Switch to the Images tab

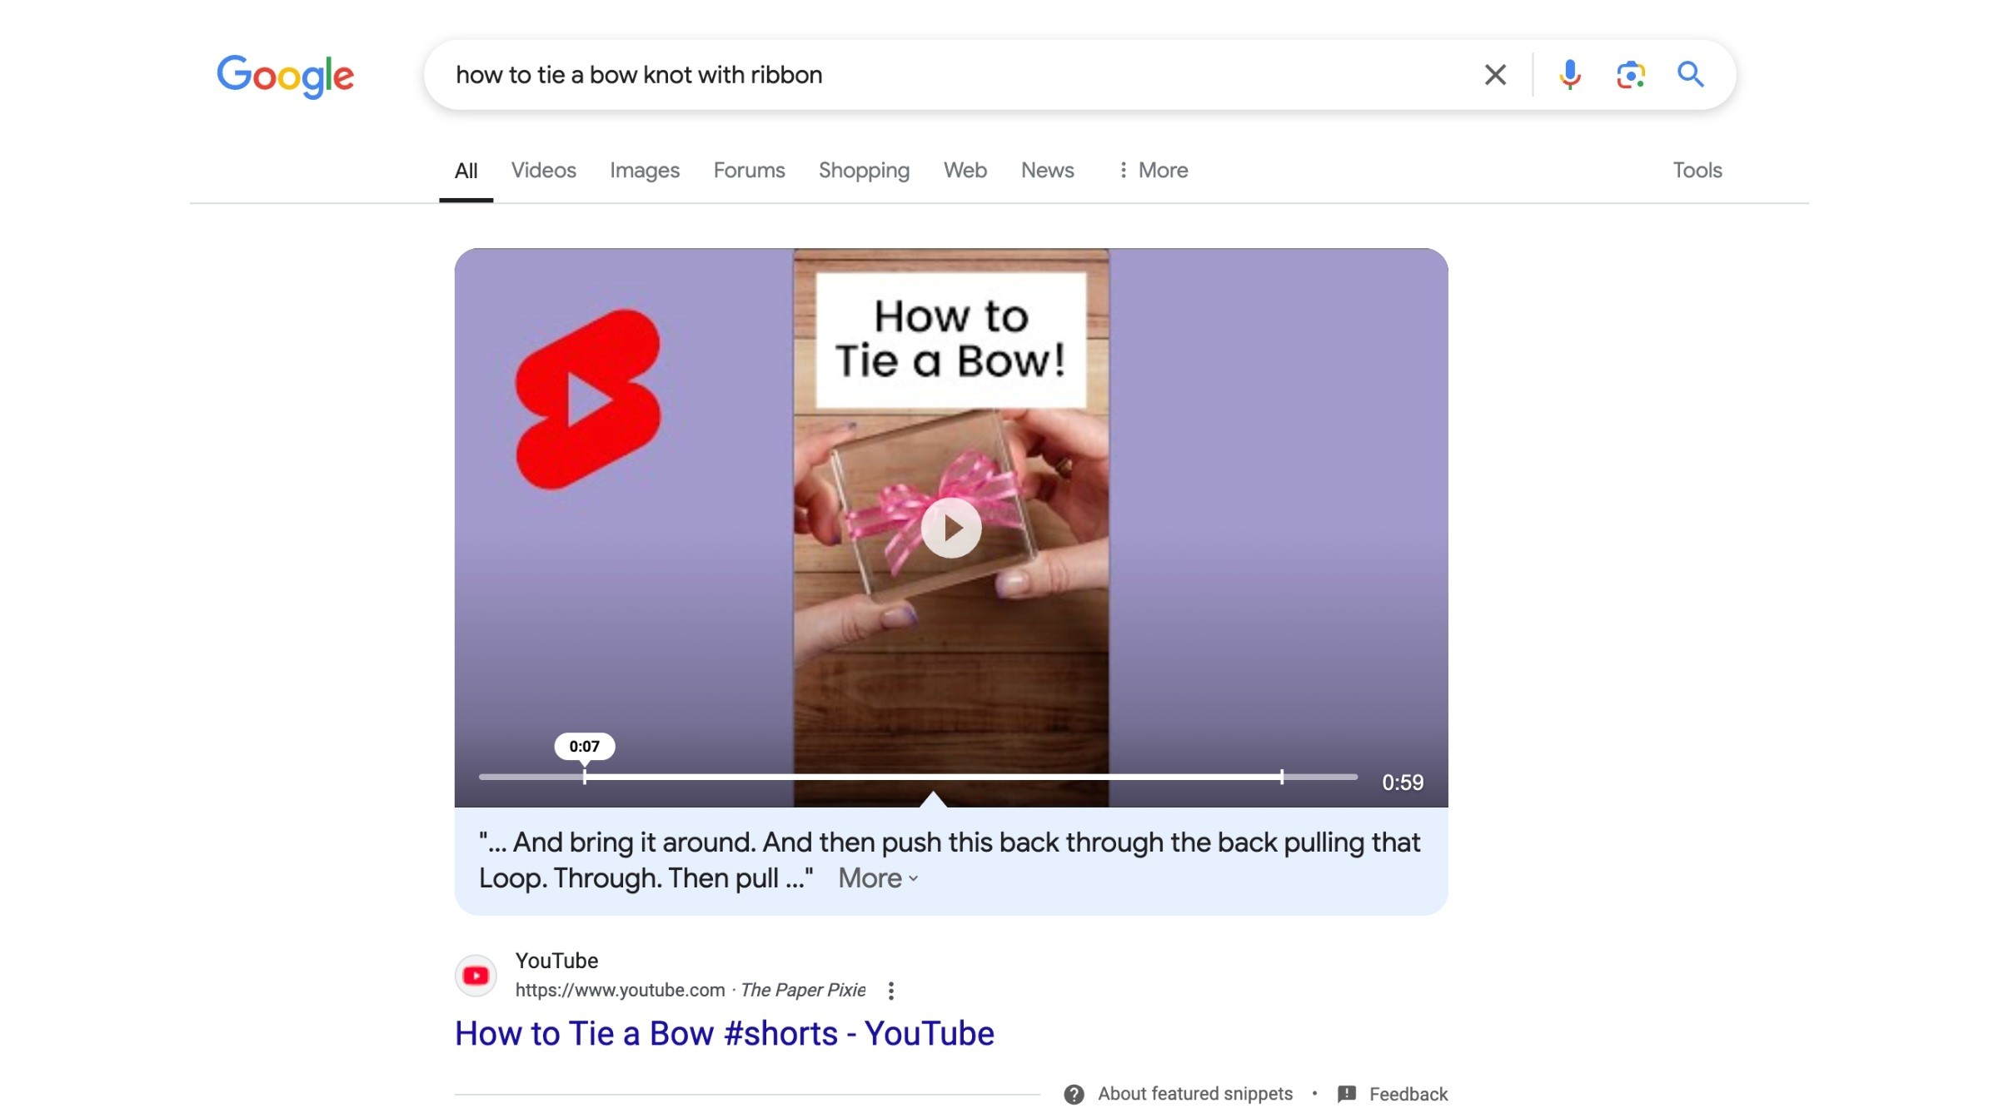pos(645,170)
